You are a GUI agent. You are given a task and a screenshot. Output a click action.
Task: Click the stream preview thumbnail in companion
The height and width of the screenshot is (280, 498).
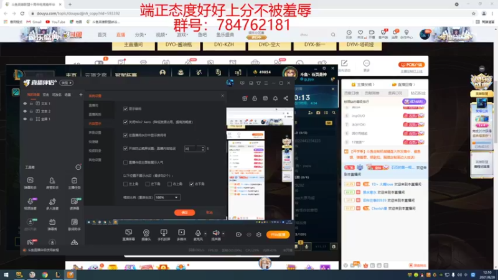(260, 164)
